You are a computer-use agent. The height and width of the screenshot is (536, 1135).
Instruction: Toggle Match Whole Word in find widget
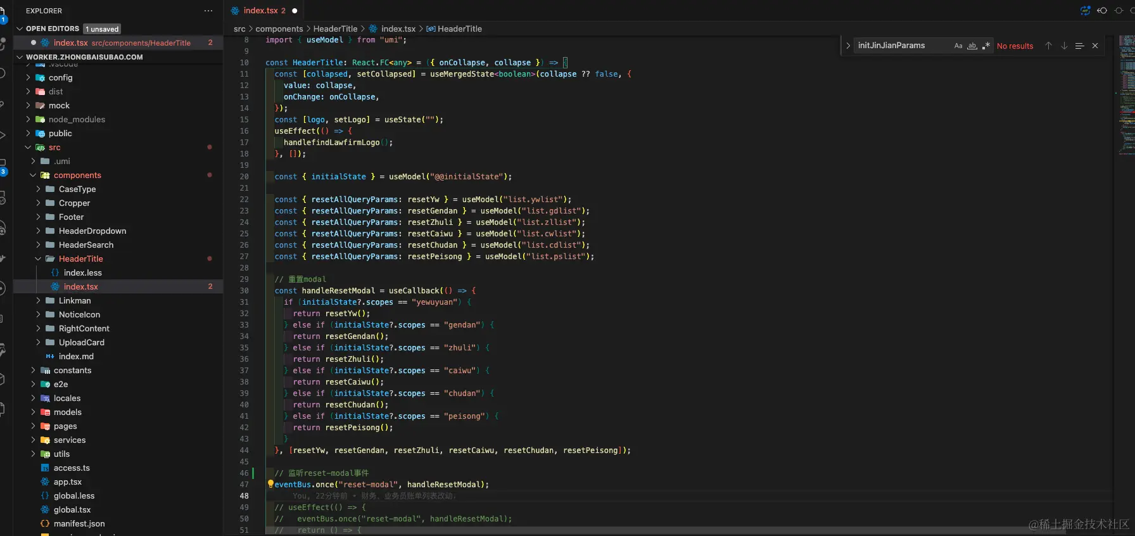972,46
